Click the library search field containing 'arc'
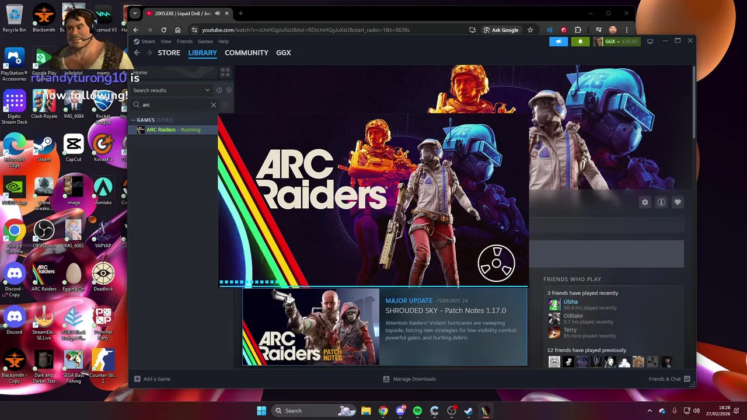747x420 pixels. [174, 105]
